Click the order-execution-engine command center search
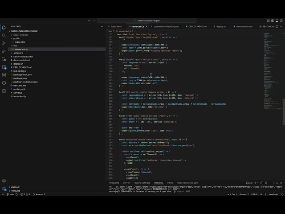 pos(147,21)
